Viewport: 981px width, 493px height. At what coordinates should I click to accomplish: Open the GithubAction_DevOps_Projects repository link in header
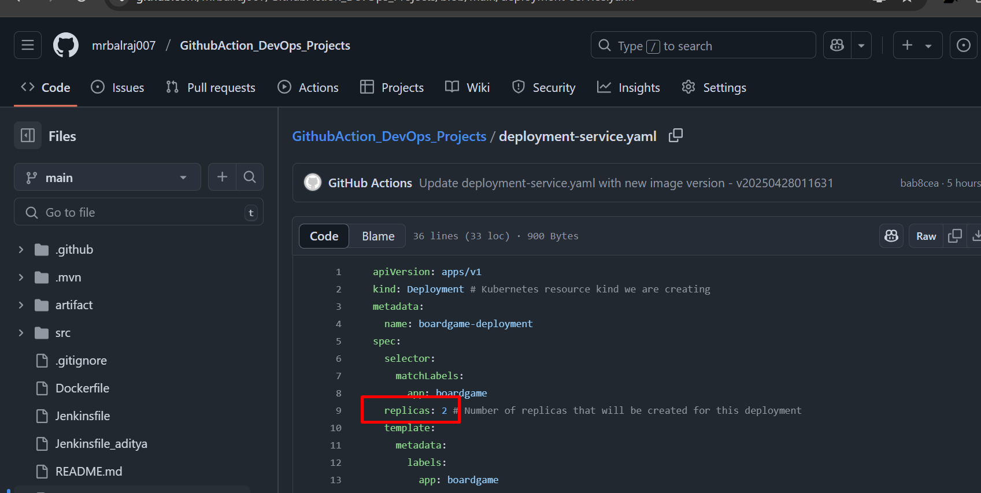pyautogui.click(x=265, y=46)
